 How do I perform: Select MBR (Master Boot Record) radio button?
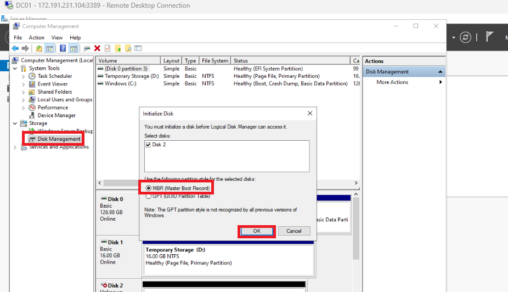pyautogui.click(x=148, y=188)
